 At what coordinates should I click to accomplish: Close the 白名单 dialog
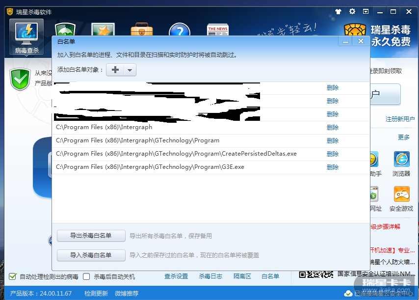click(361, 41)
